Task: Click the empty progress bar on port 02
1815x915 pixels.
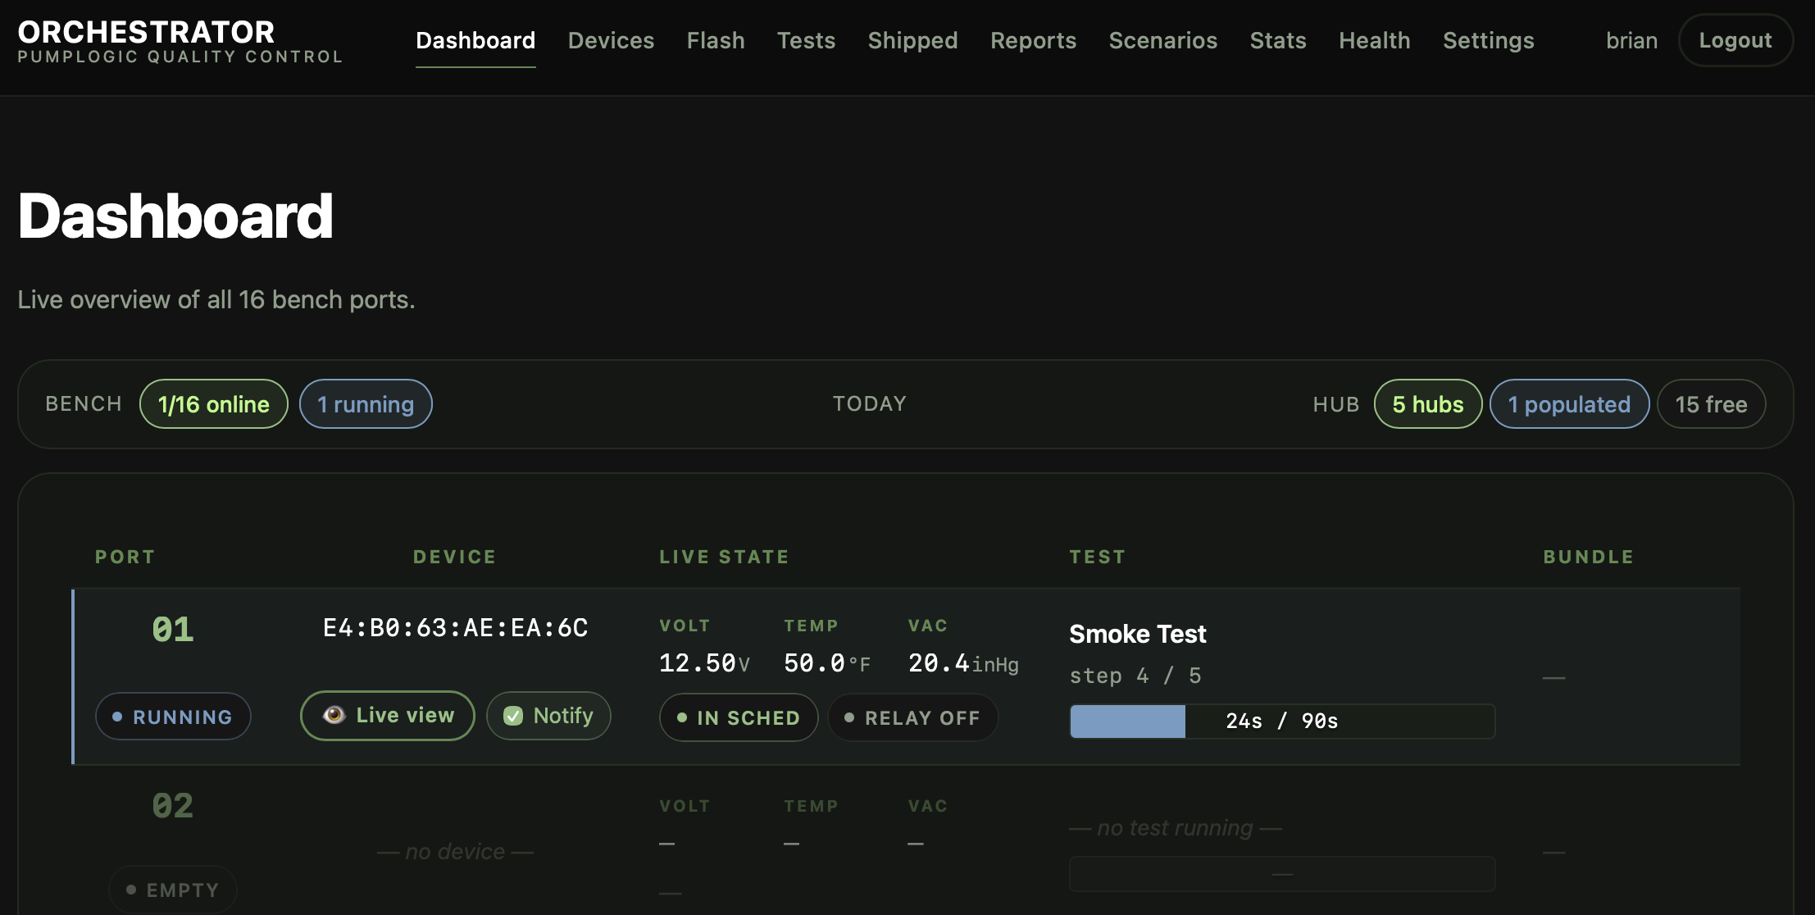Action: pos(1282,874)
